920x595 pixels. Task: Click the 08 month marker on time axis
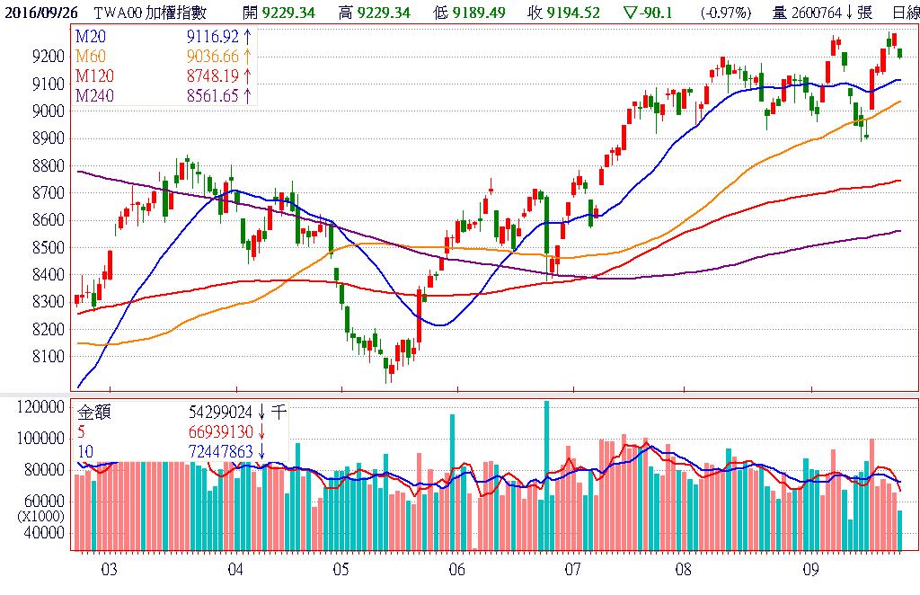683,569
